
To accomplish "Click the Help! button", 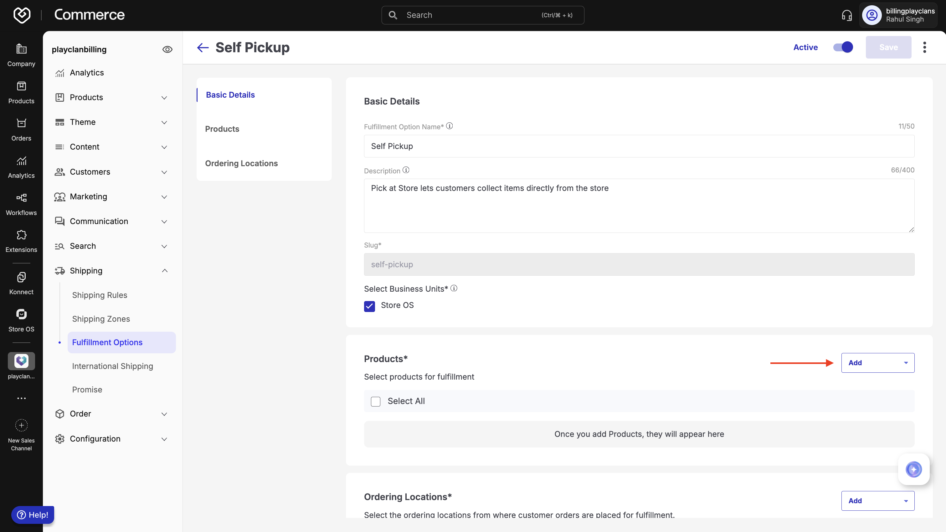I will pos(33,515).
